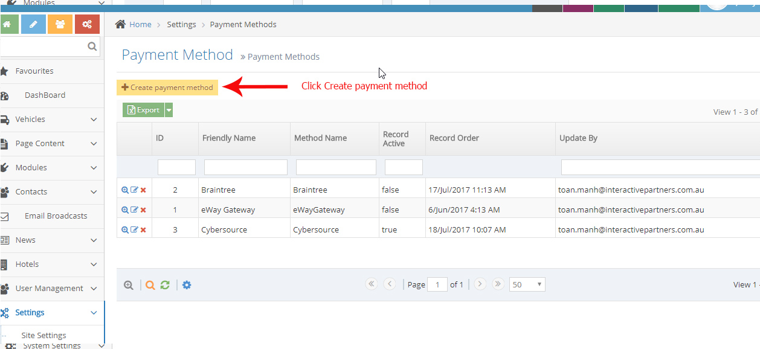Select the blue pencil edit icon in header

(x=33, y=24)
